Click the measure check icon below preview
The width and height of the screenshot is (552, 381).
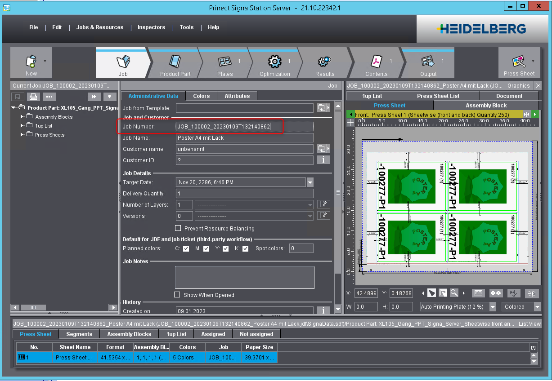(x=514, y=293)
